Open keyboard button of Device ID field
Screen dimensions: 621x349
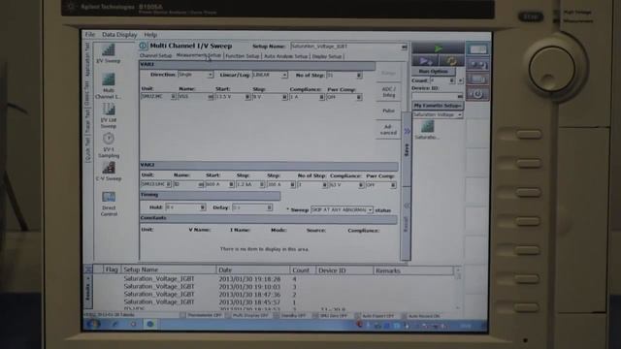click(459, 96)
